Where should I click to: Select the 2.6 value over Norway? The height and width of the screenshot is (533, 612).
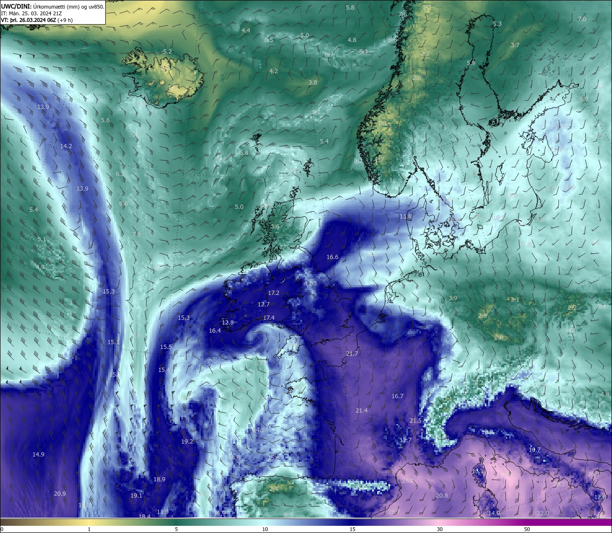[x=417, y=77]
